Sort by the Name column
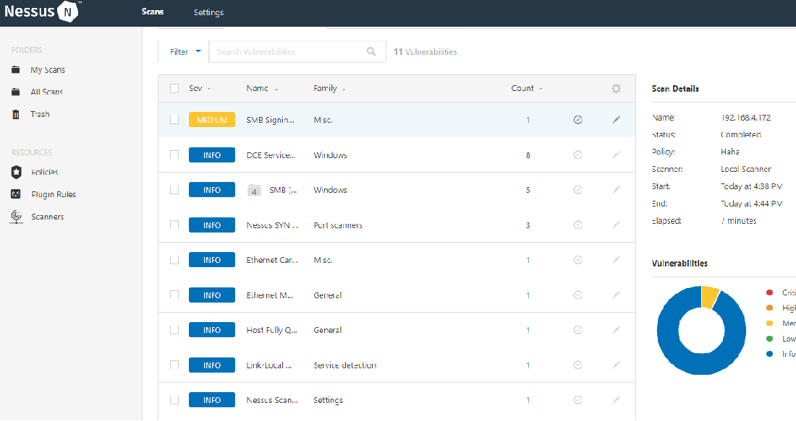Image resolution: width=796 pixels, height=421 pixels. point(262,89)
